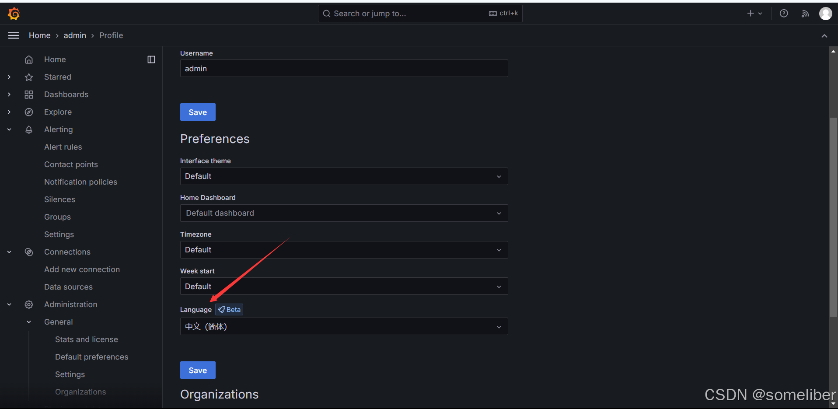The height and width of the screenshot is (409, 838).
Task: Click the Connections label in sidebar
Action: 67,252
